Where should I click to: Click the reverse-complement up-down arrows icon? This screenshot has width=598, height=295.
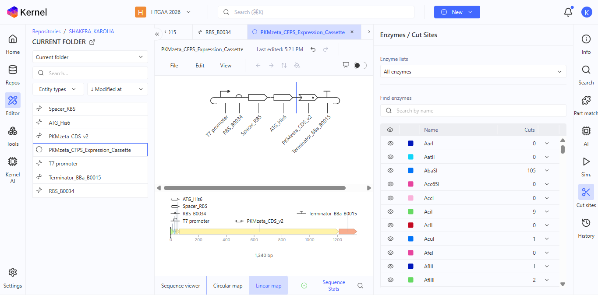[284, 65]
